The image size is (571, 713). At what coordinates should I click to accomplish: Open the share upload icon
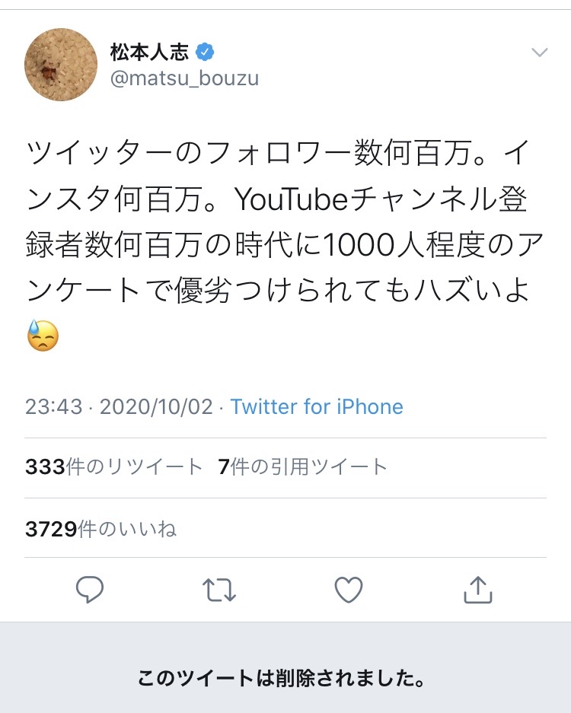click(477, 590)
